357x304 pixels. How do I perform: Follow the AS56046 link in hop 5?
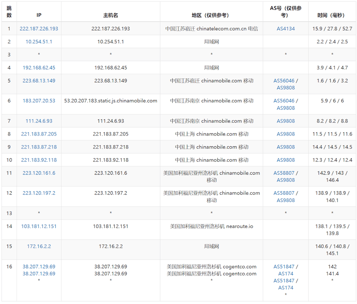point(284,81)
